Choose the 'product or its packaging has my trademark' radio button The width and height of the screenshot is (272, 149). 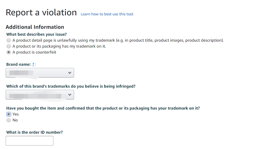pyautogui.click(x=8, y=46)
